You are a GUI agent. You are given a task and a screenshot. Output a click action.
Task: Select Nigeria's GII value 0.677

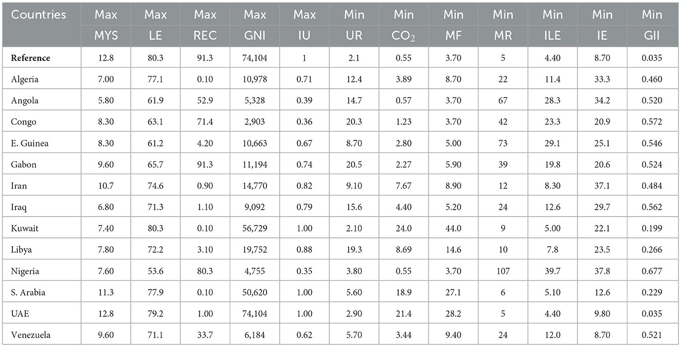[652, 271]
